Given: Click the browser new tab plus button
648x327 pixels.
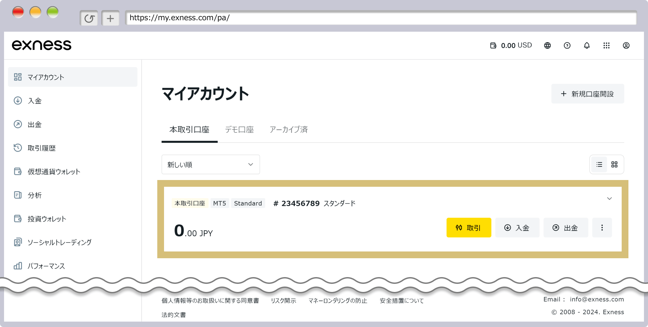Looking at the screenshot, I should (x=110, y=18).
